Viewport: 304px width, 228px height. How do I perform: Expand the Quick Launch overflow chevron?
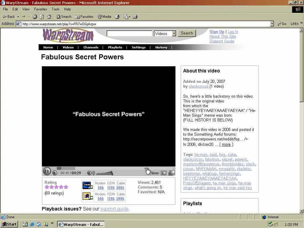coord(52,223)
